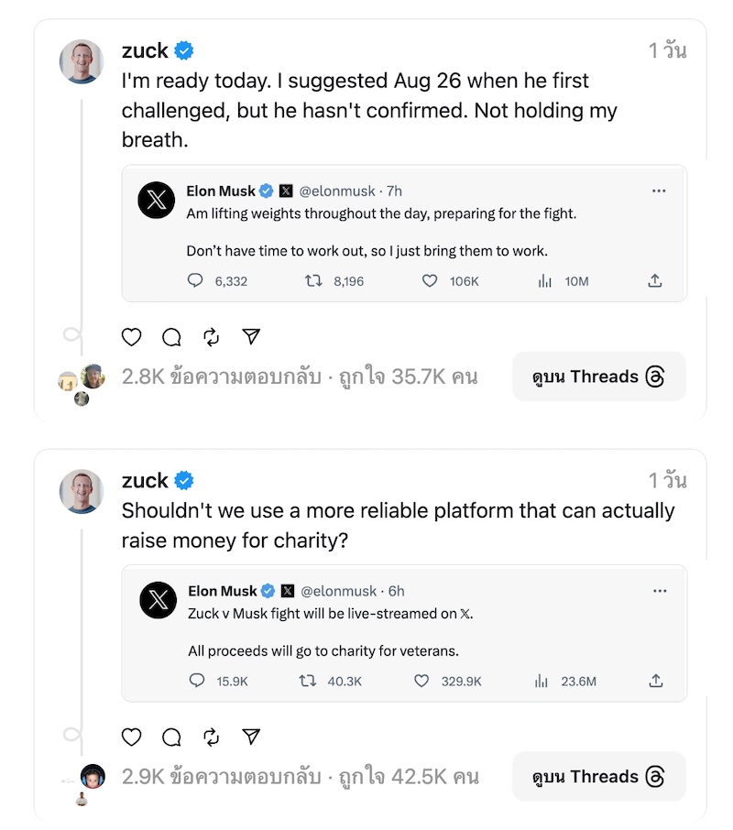View the 23.6M analytics on live-stream tweet

coord(564,681)
